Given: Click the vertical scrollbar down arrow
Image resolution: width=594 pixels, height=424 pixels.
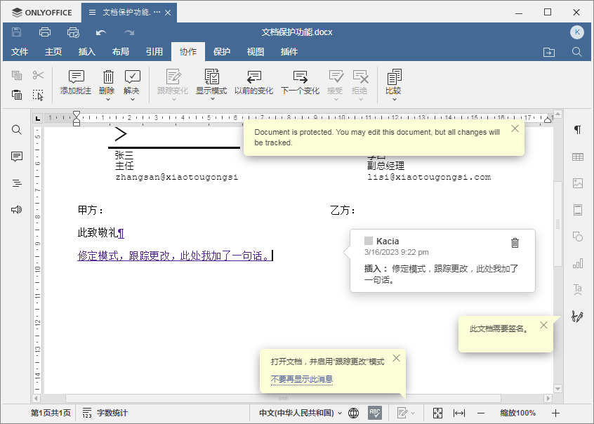Looking at the screenshot, I should pyautogui.click(x=557, y=388).
